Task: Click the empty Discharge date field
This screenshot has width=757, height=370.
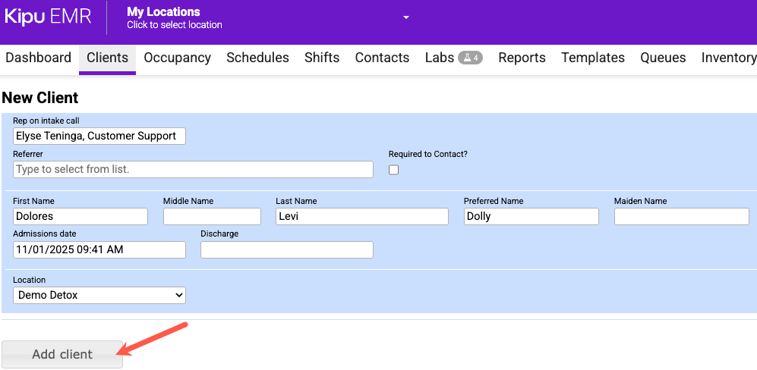Action: click(286, 249)
